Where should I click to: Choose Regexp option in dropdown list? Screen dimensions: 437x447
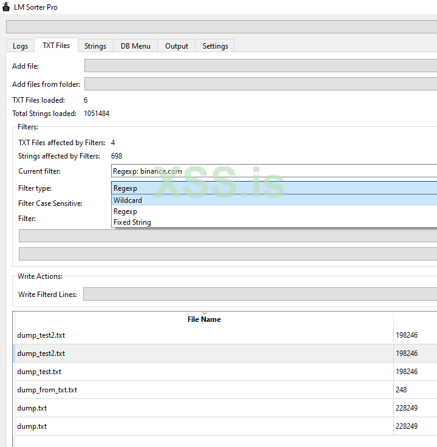274,211
